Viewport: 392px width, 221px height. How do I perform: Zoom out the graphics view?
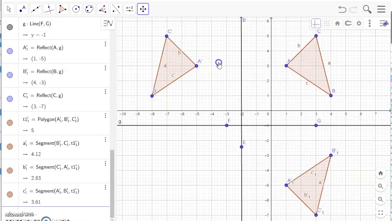coord(381,199)
